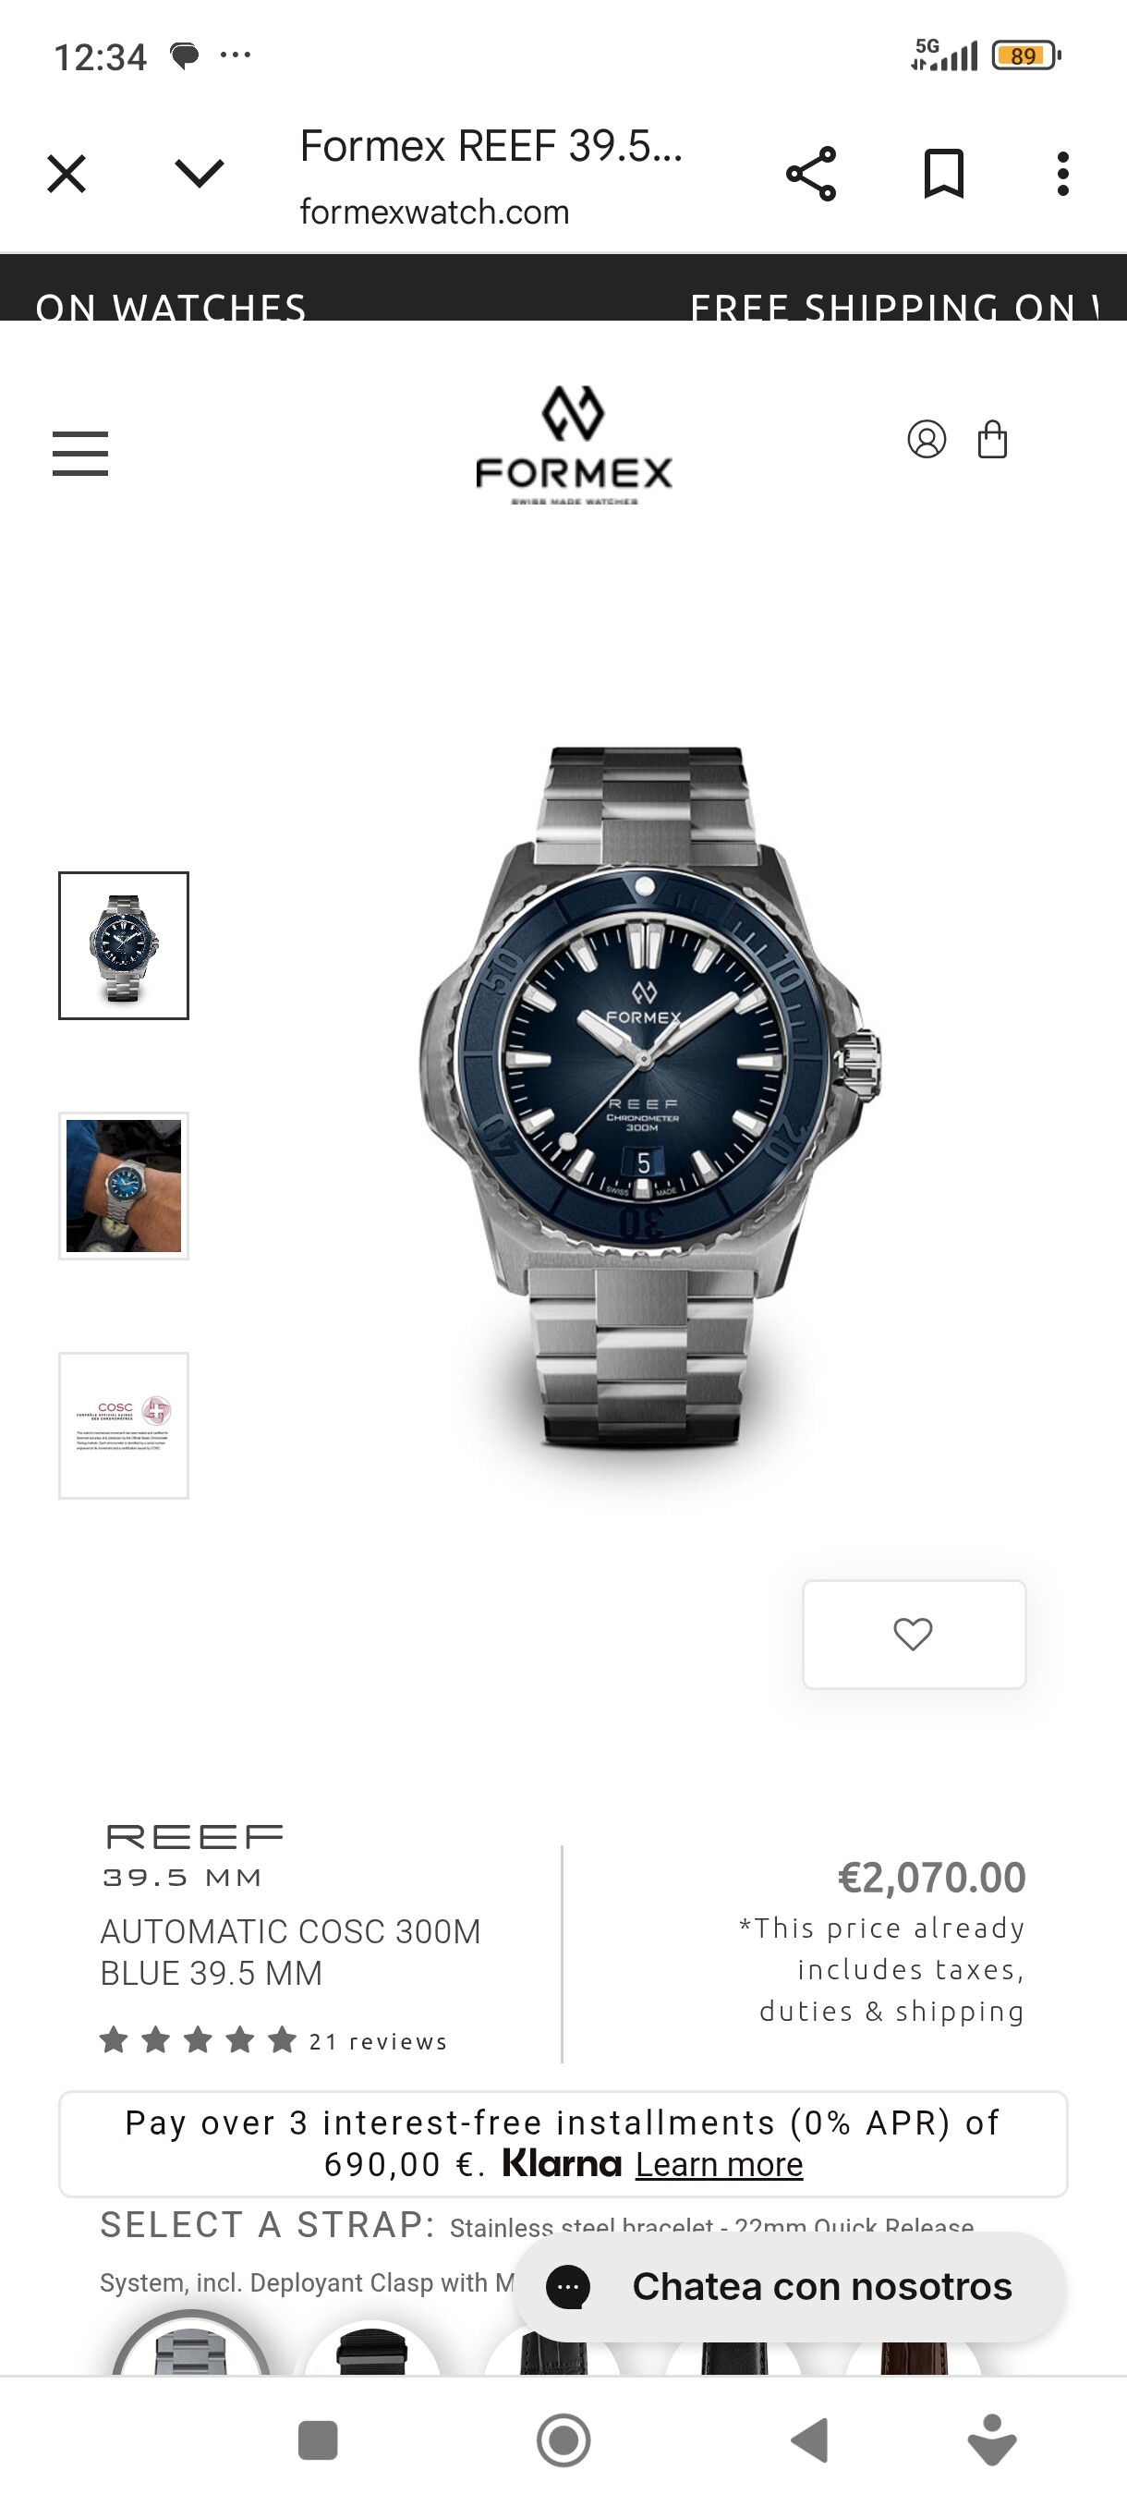The image size is (1127, 2506).
Task: Open the hamburger navigation menu
Action: point(79,454)
